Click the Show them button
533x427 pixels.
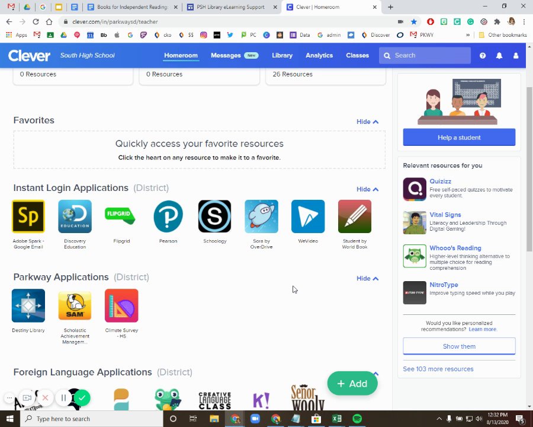(459, 346)
